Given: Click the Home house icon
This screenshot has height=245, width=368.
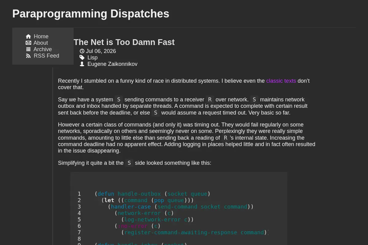Looking at the screenshot, I should [x=29, y=36].
